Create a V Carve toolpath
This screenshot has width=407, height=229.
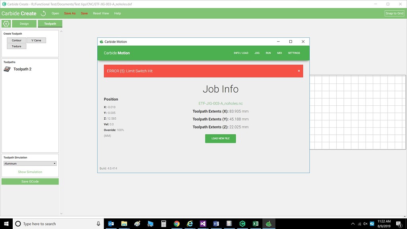36,41
